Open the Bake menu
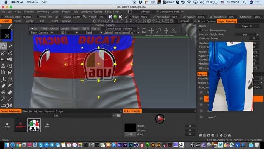This screenshot has width=264, height=149. click(108, 12)
